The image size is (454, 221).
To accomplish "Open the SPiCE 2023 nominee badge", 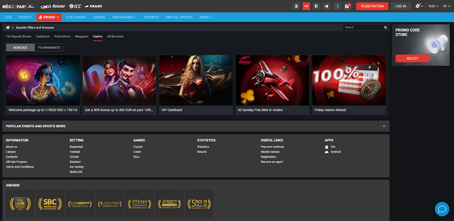I will click(199, 204).
